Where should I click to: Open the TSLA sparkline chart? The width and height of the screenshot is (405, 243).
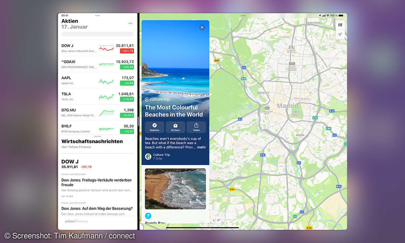(106, 97)
